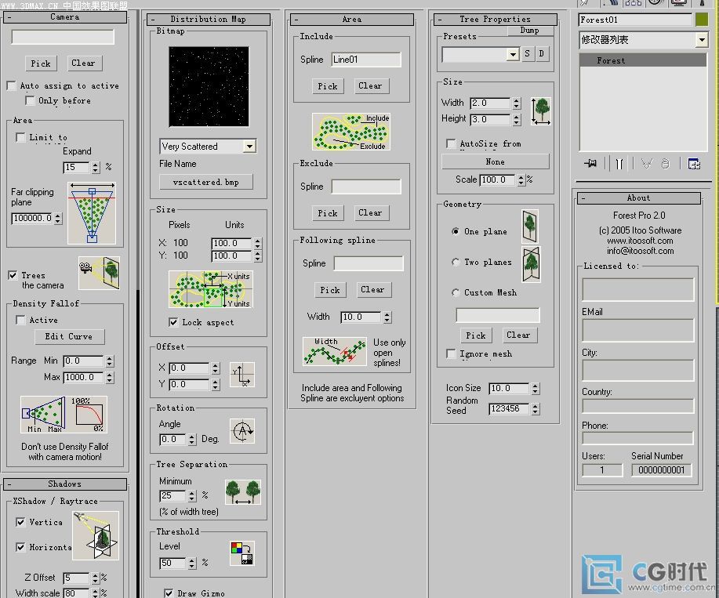Screen dimensions: 719x598
Task: Click the Expand percent spinner arrows
Action: [x=96, y=167]
